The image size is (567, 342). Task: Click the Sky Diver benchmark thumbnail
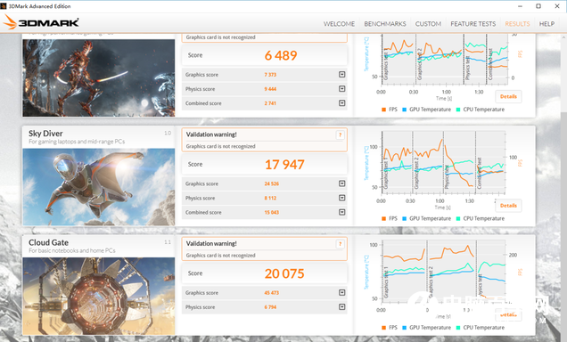[99, 187]
